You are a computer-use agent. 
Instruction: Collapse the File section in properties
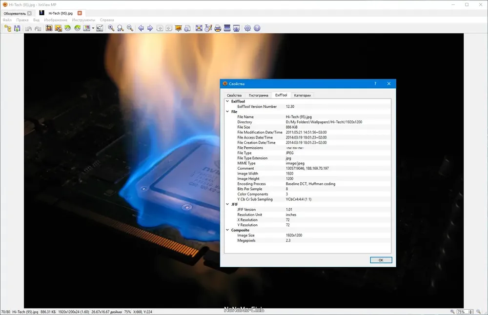pyautogui.click(x=227, y=111)
